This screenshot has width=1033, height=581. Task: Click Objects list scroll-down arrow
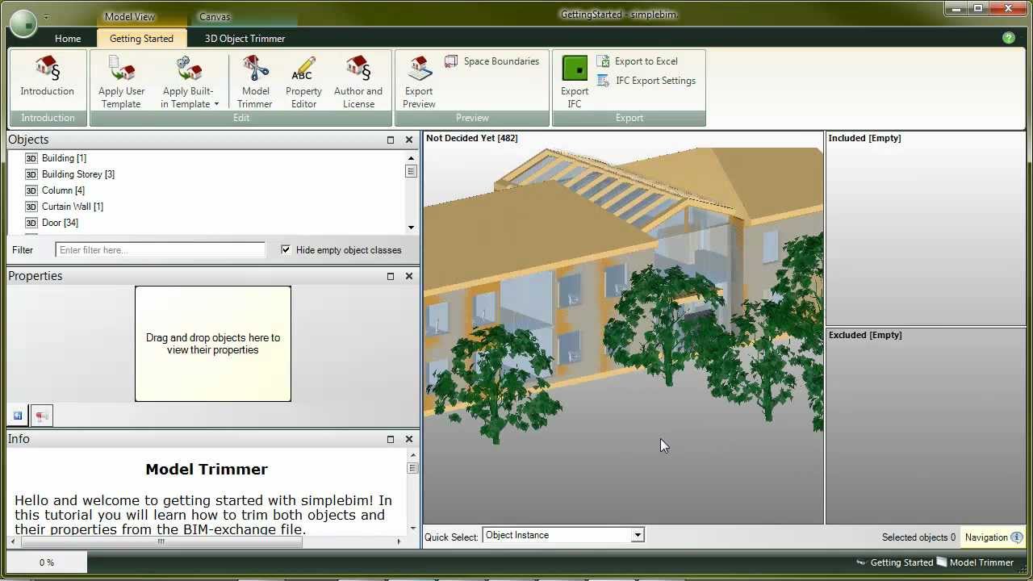tap(412, 228)
